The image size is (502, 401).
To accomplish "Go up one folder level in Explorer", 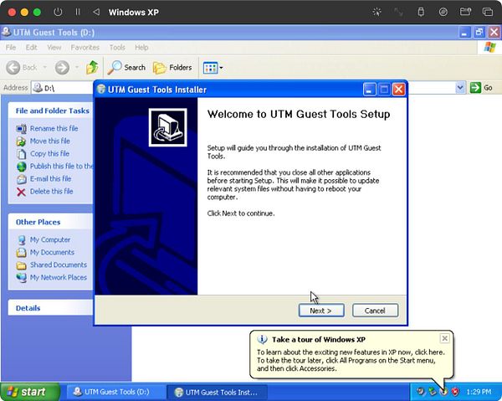I will coord(92,67).
